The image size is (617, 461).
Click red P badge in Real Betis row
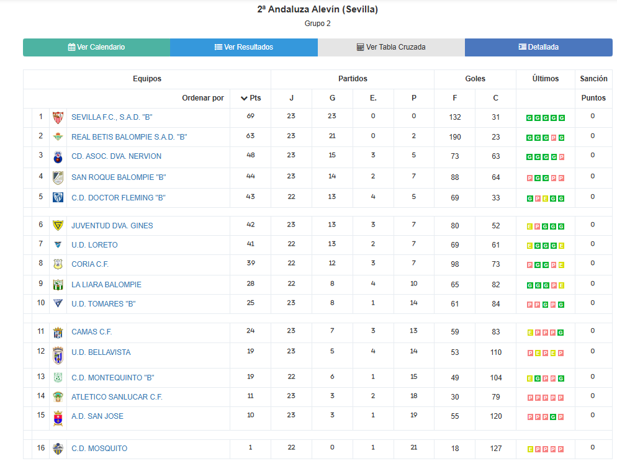tap(554, 138)
